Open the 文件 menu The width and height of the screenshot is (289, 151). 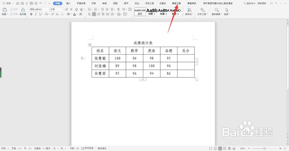(x=8, y=3)
